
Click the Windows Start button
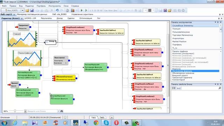4,123
